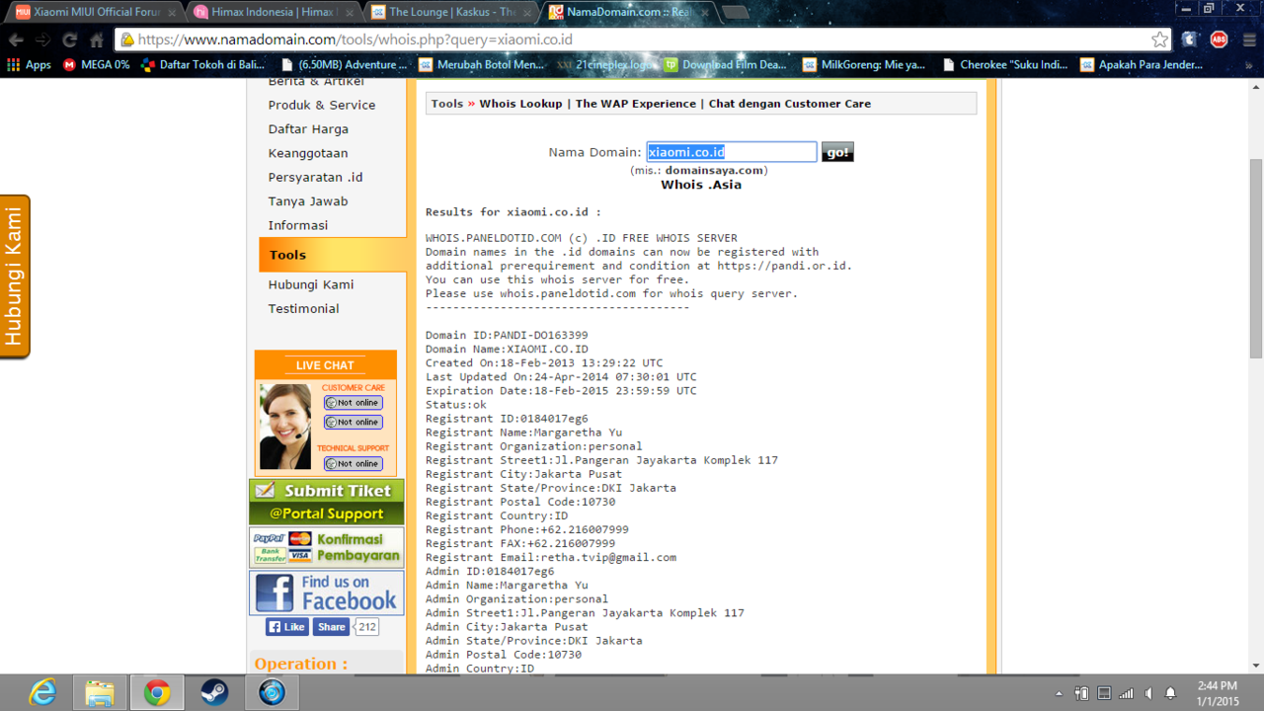
Task: Click the Technical Support Not online button
Action: 354,464
